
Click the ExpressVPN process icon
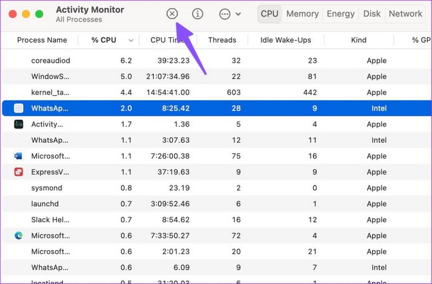click(x=18, y=172)
